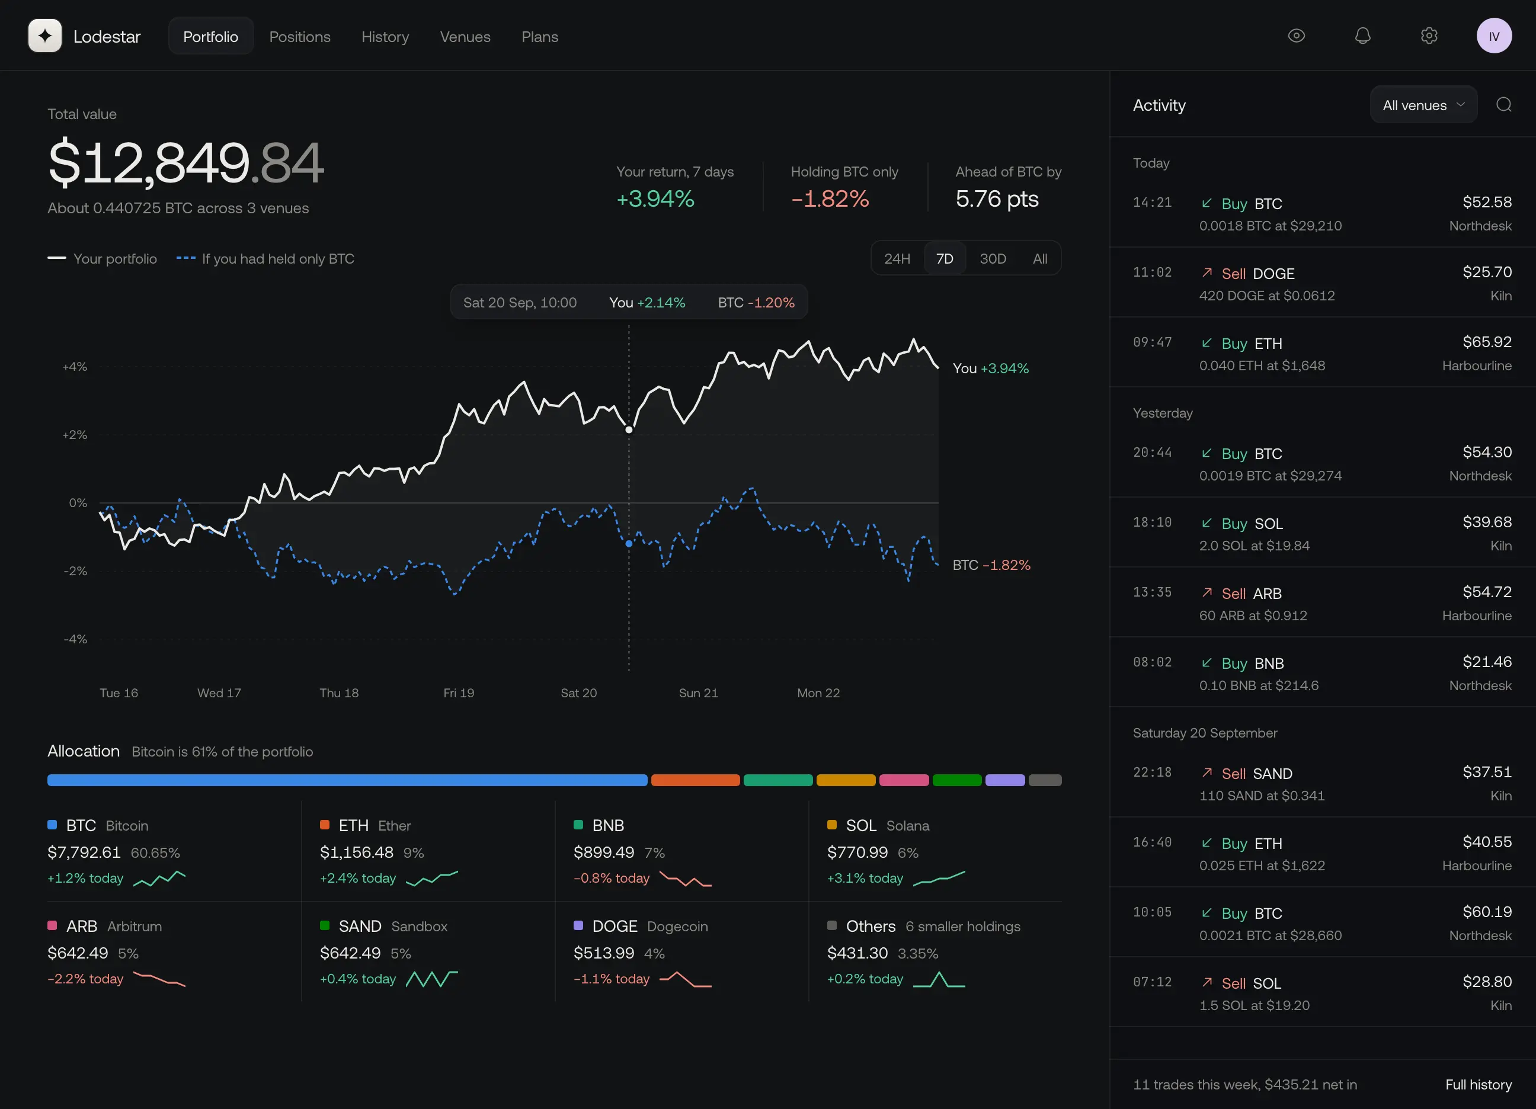Image resolution: width=1536 pixels, height=1109 pixels.
Task: Click the buy arrow icon beside ETH at 09:47
Action: [x=1207, y=342]
